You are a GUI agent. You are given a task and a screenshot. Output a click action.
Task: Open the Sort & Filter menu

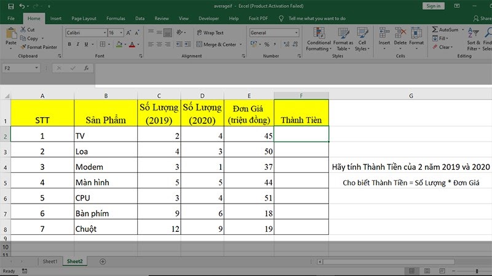coord(473,39)
